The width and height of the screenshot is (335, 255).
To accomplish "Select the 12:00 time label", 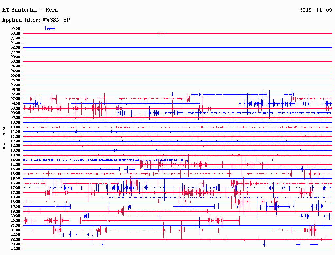I will click(x=15, y=141).
